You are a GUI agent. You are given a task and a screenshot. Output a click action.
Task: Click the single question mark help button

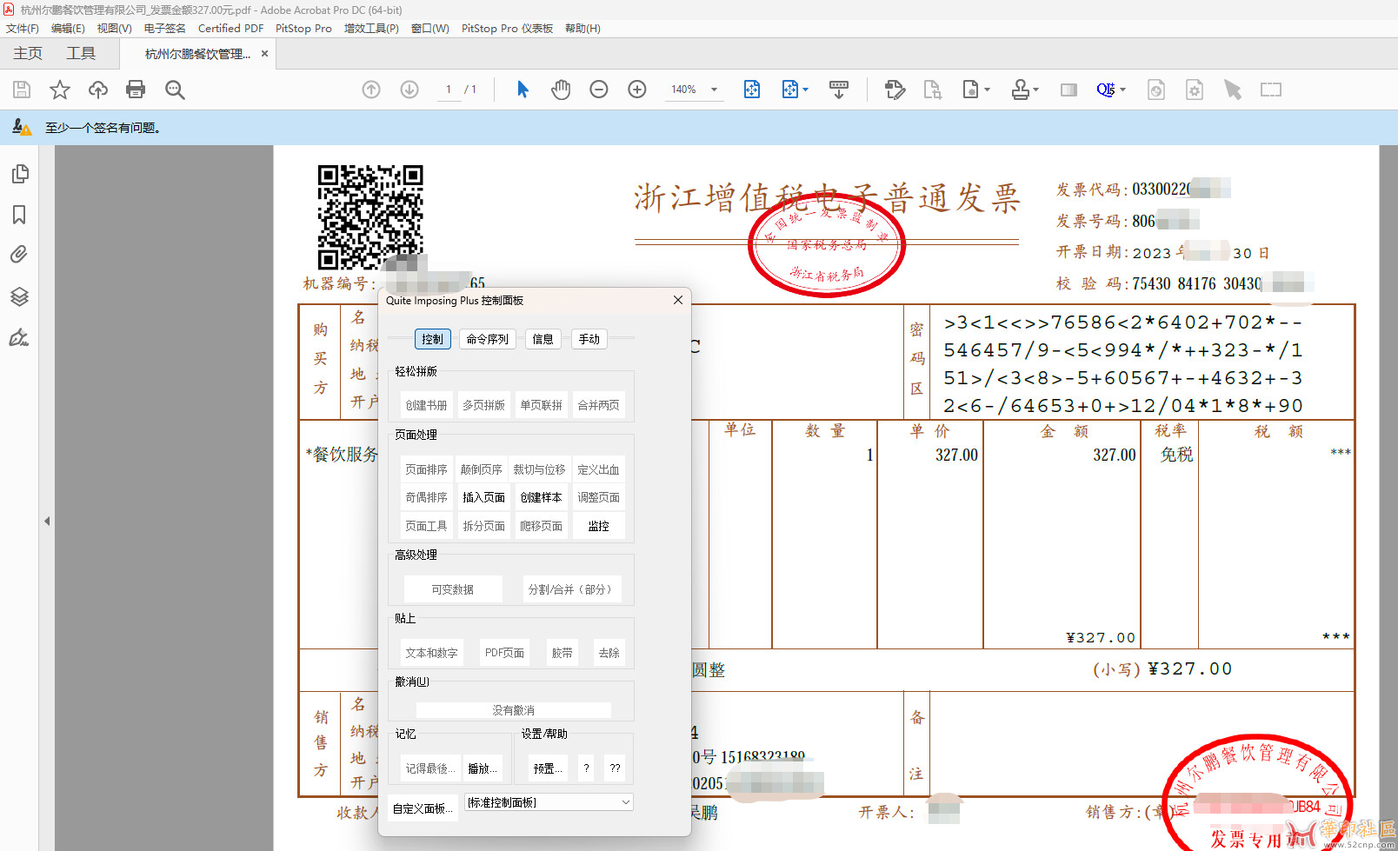click(586, 768)
